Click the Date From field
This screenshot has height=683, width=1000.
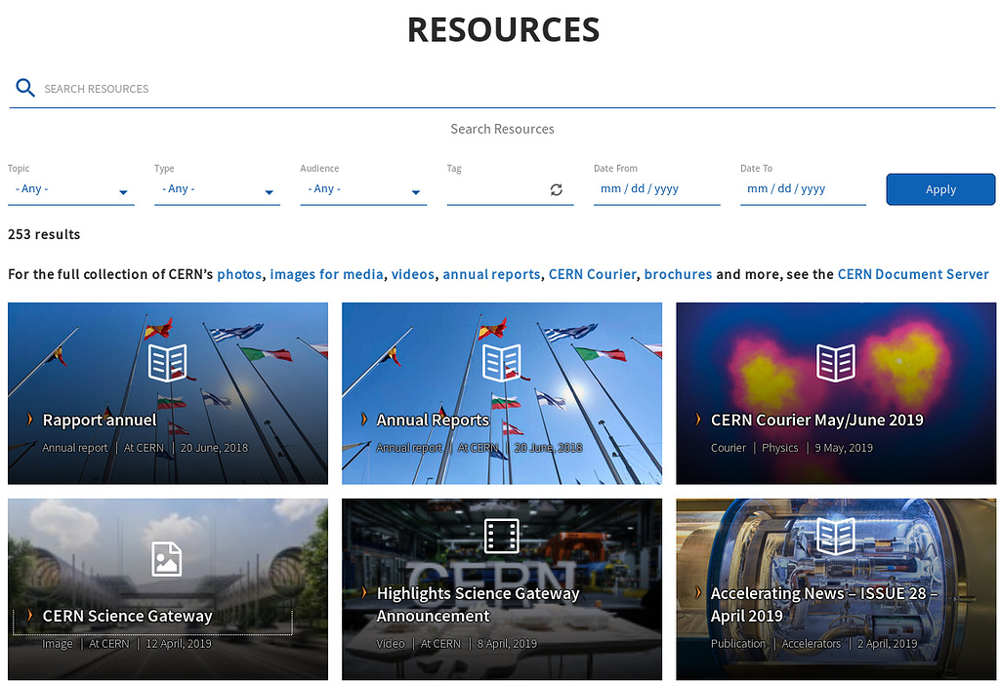coord(656,188)
